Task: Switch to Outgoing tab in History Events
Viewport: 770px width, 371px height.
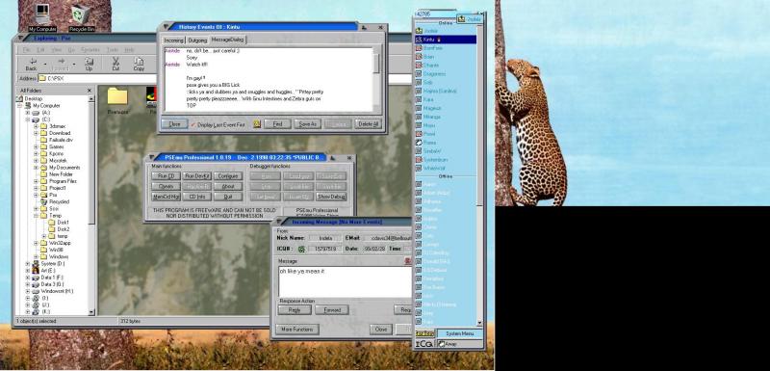Action: pyautogui.click(x=197, y=40)
